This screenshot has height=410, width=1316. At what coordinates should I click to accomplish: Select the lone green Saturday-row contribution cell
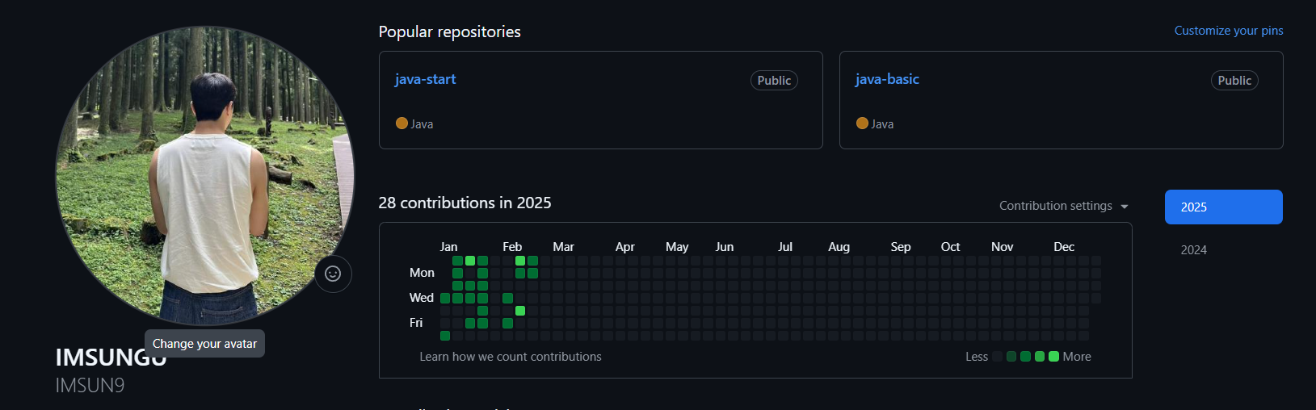click(445, 336)
